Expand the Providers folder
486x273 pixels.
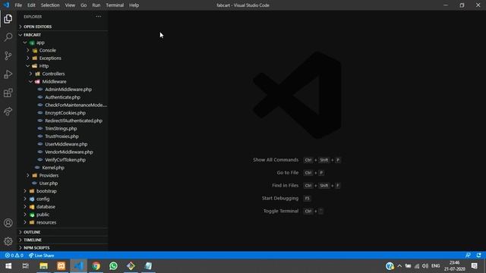pyautogui.click(x=62, y=175)
